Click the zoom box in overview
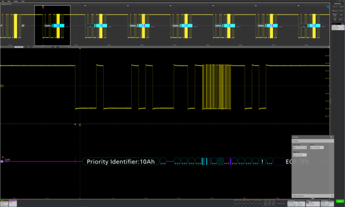The image size is (345, 207). pyautogui.click(x=52, y=25)
